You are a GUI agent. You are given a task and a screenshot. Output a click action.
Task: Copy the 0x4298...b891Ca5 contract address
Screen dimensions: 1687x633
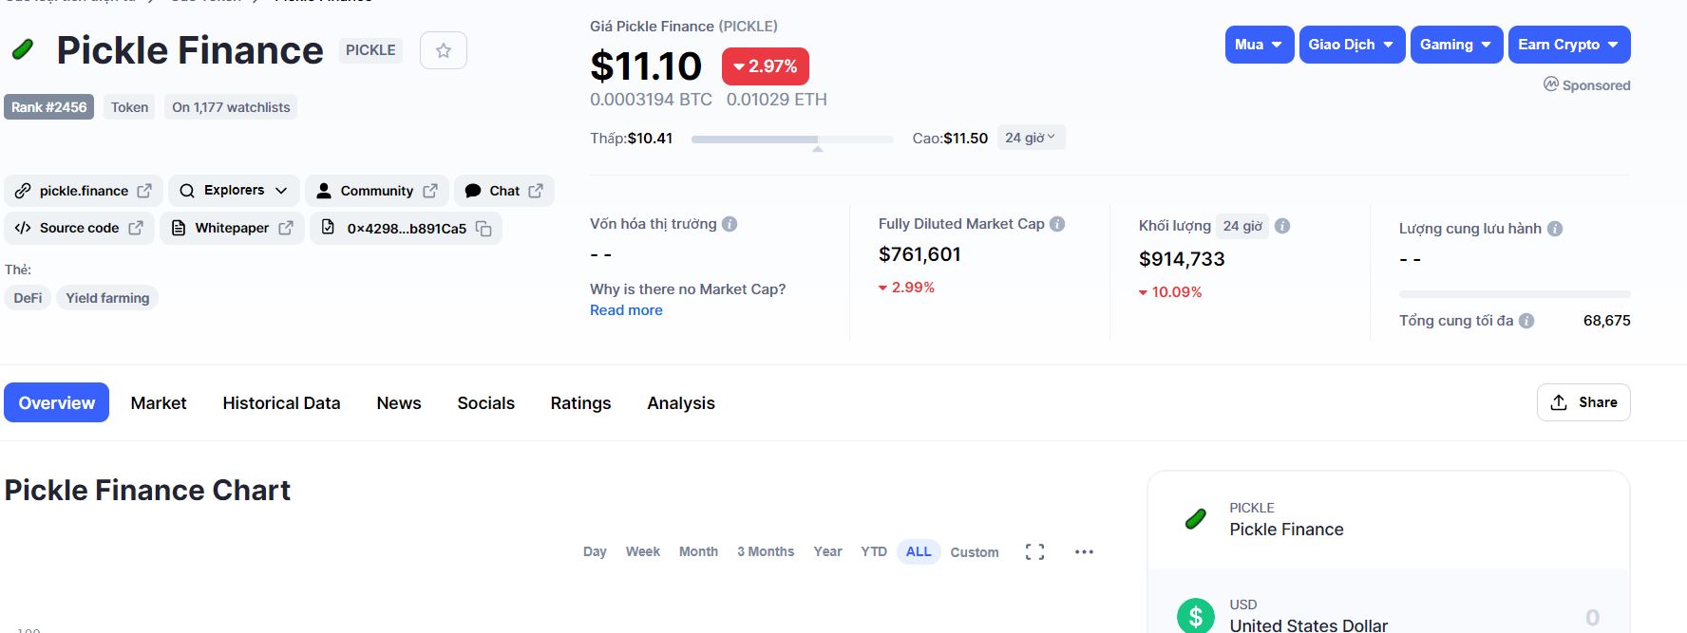tap(483, 229)
